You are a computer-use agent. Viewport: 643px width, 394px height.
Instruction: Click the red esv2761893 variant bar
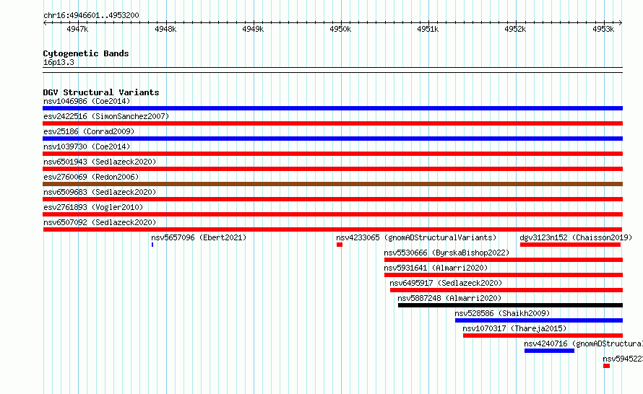332,214
